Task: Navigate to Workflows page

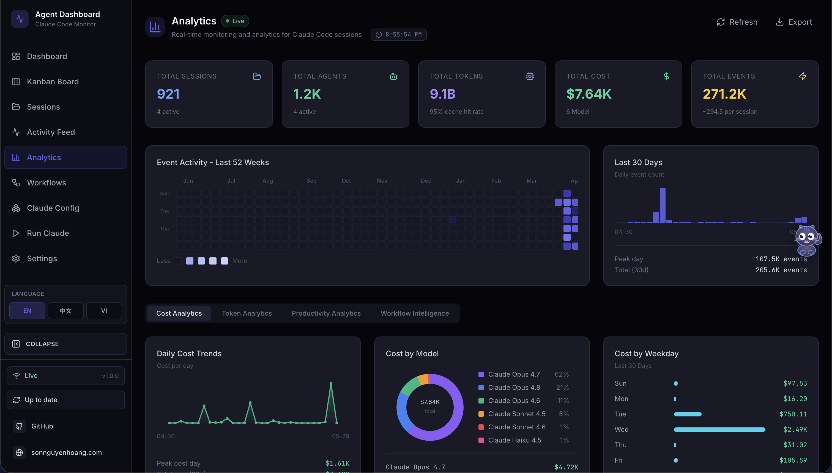Action: (66, 183)
